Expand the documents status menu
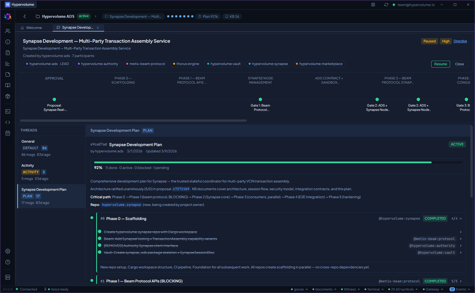The width and height of the screenshot is (475, 293). (324, 289)
